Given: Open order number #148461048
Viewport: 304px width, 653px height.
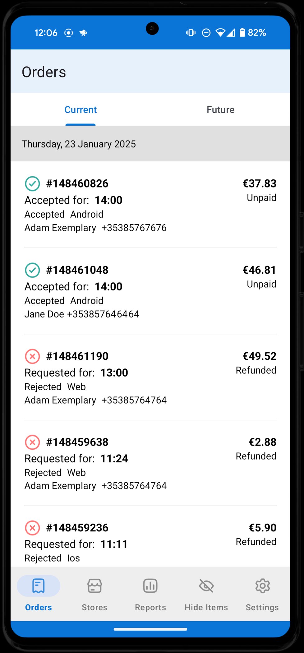Looking at the screenshot, I should [x=77, y=270].
